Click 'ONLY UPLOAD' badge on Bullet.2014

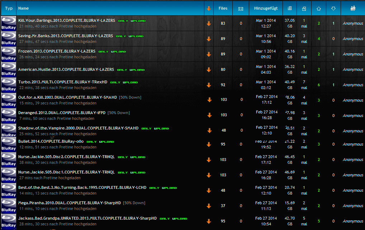point(100,142)
